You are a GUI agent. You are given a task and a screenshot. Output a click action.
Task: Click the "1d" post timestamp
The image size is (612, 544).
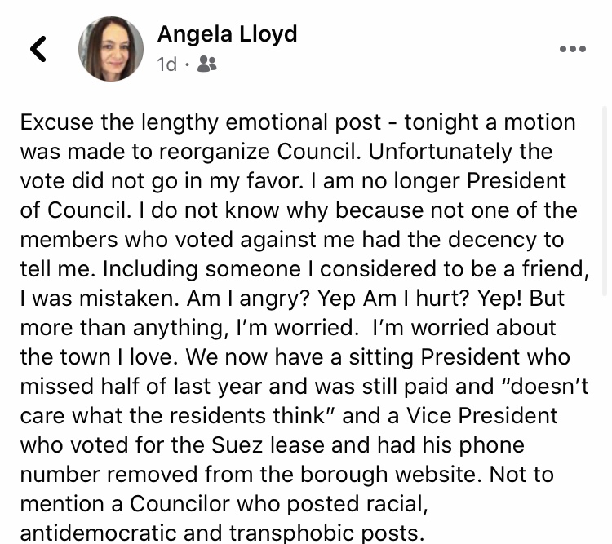pyautogui.click(x=166, y=64)
